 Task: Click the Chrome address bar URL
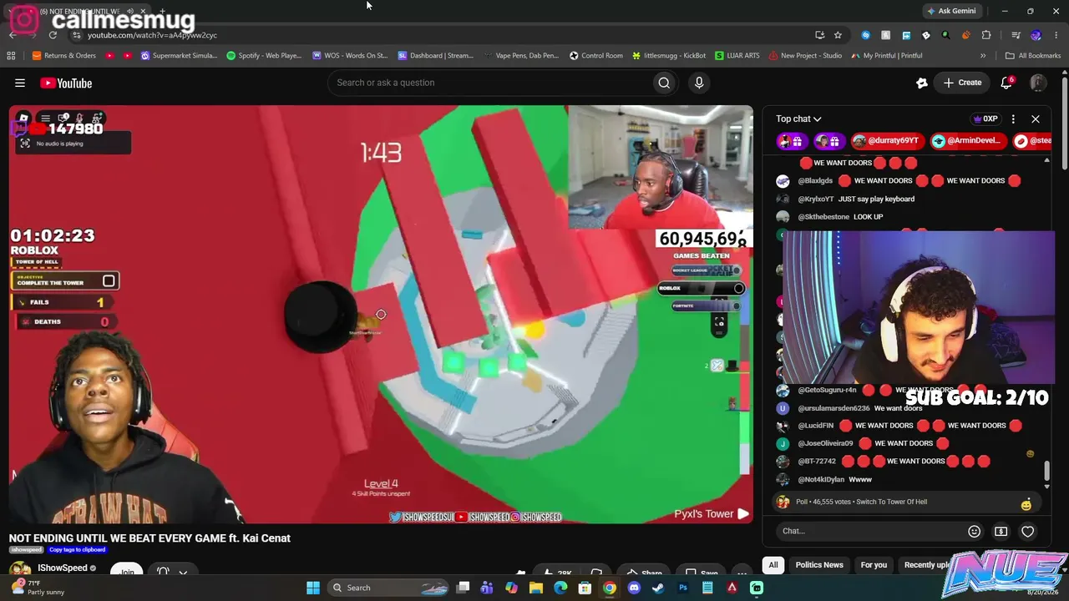coord(152,35)
